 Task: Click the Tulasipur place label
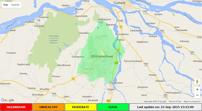(11, 53)
